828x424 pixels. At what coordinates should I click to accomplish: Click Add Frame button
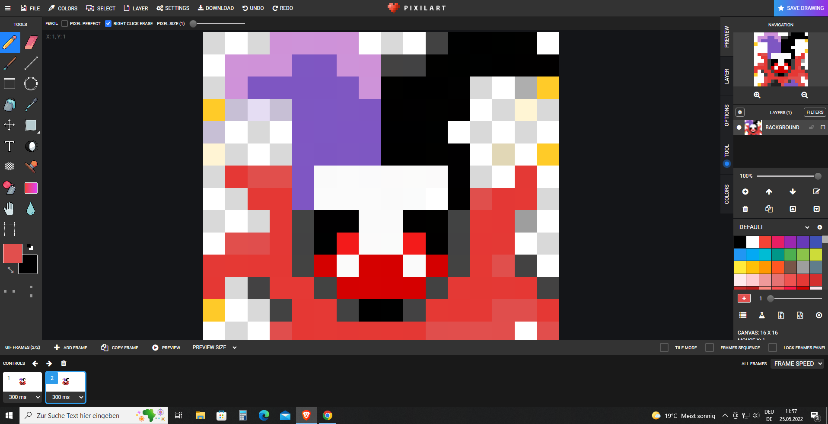tap(70, 347)
